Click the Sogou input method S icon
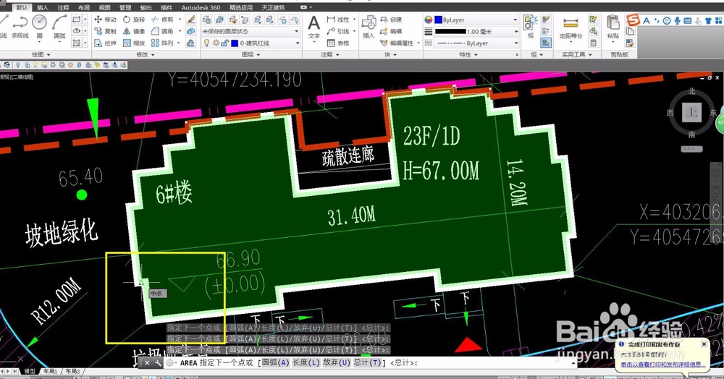This screenshot has height=379, width=724. tap(633, 20)
